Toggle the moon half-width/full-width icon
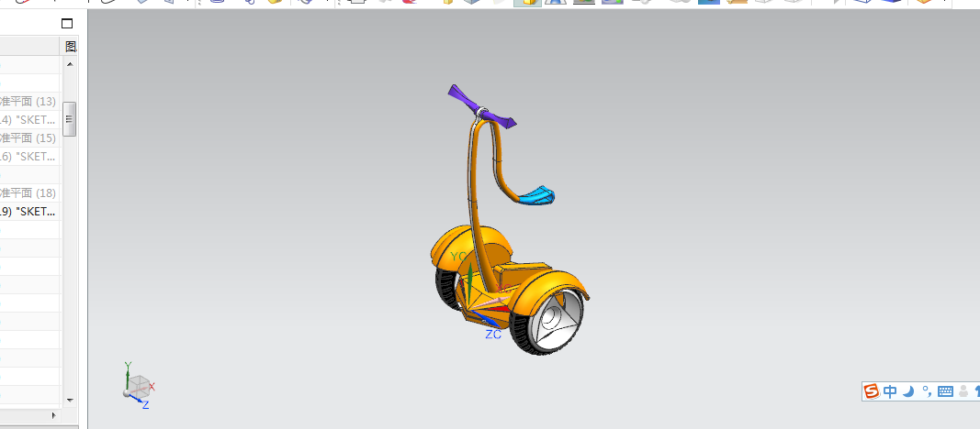Image resolution: width=980 pixels, height=429 pixels. click(908, 391)
